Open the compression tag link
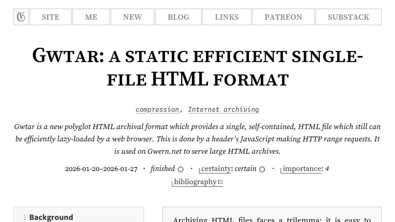Screen dimensions: 395x222 tap(157, 110)
